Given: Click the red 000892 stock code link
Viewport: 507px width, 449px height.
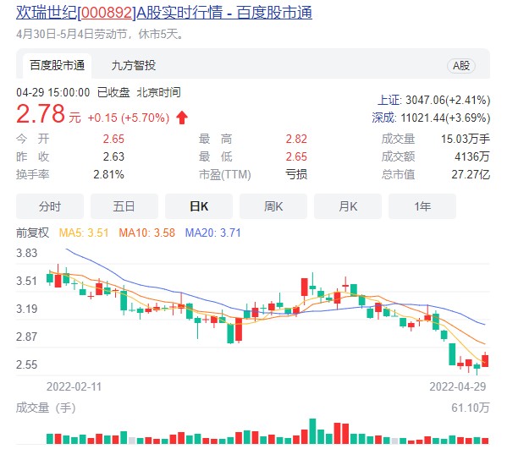Looking at the screenshot, I should point(107,13).
